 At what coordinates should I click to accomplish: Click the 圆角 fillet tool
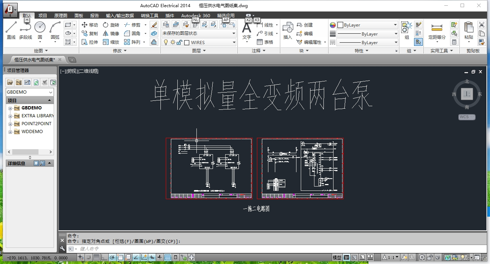[132, 33]
